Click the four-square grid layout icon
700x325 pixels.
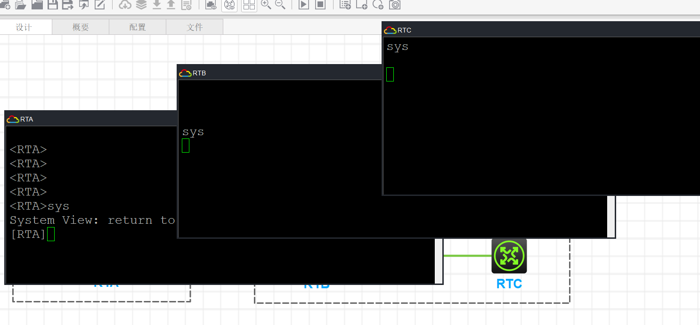tap(249, 5)
